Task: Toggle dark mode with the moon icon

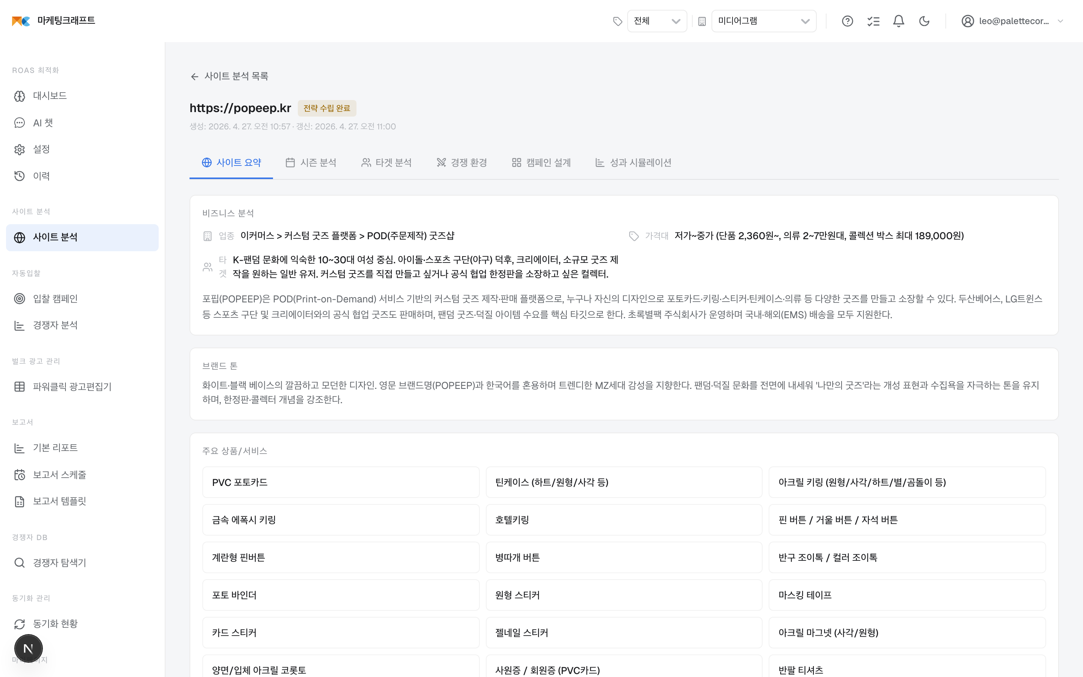Action: tap(924, 21)
